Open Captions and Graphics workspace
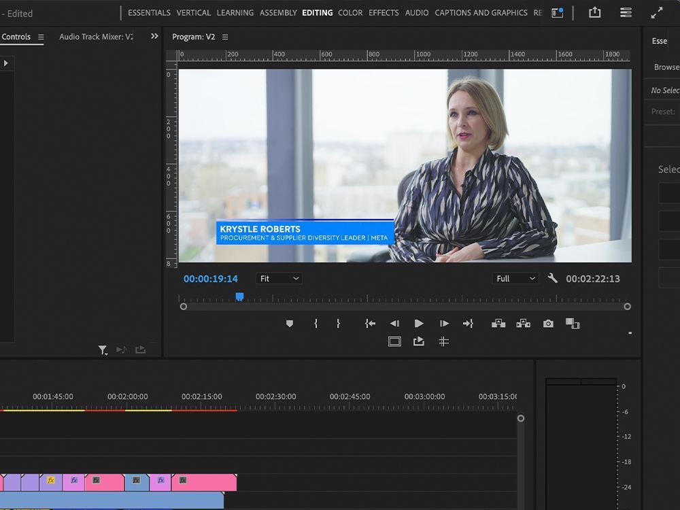This screenshot has height=510, width=680. tap(481, 12)
